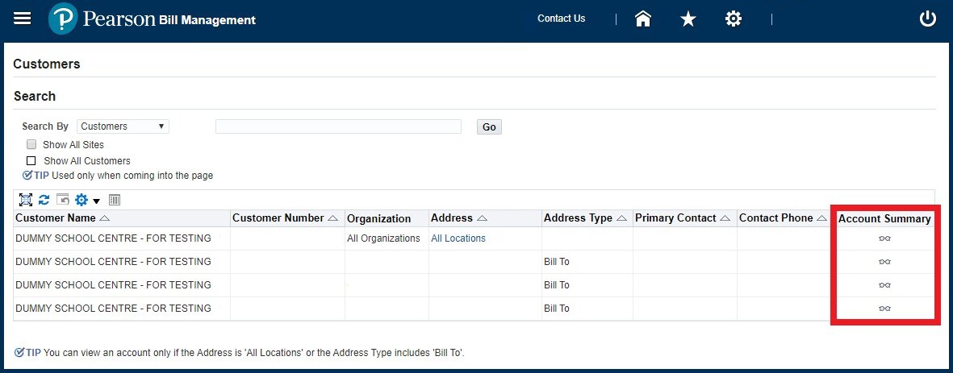Viewport: 953px width, 373px height.
Task: Open table settings gear dropdown arrow
Action: click(x=96, y=201)
